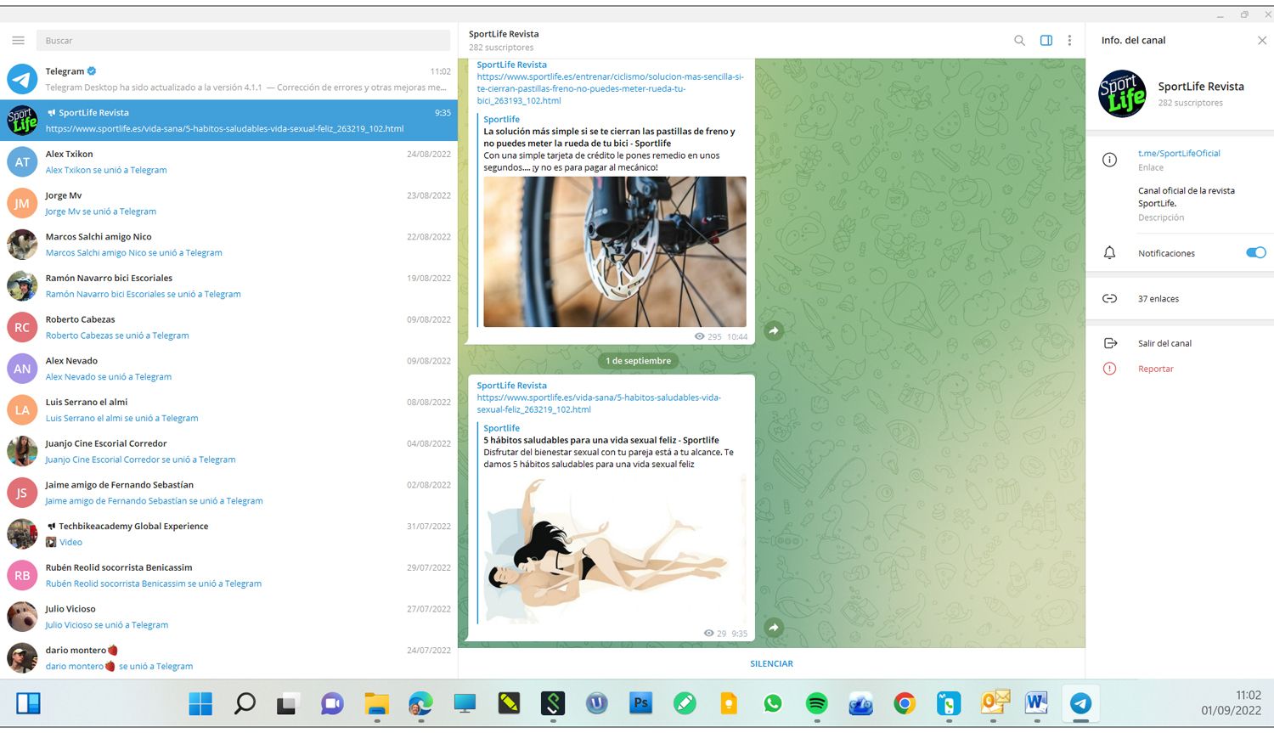
Task: Click Salir del canal
Action: pos(1164,343)
